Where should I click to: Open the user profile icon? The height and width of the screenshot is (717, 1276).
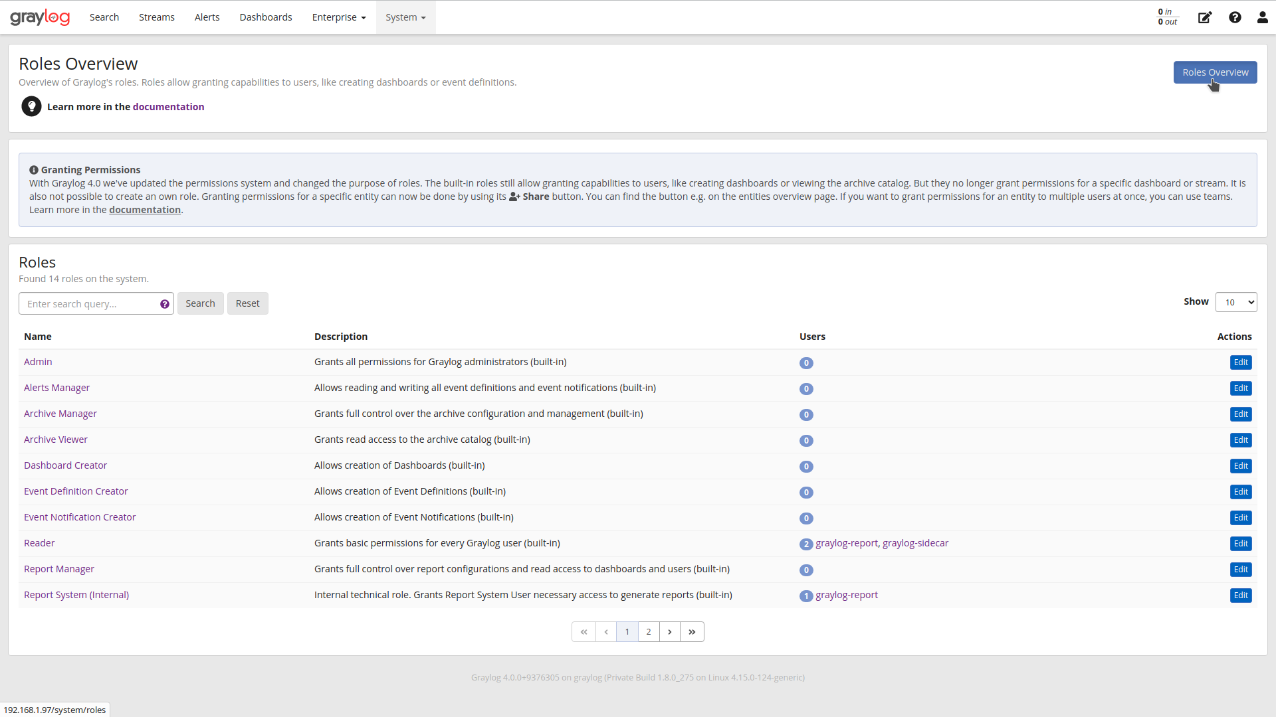coord(1262,17)
